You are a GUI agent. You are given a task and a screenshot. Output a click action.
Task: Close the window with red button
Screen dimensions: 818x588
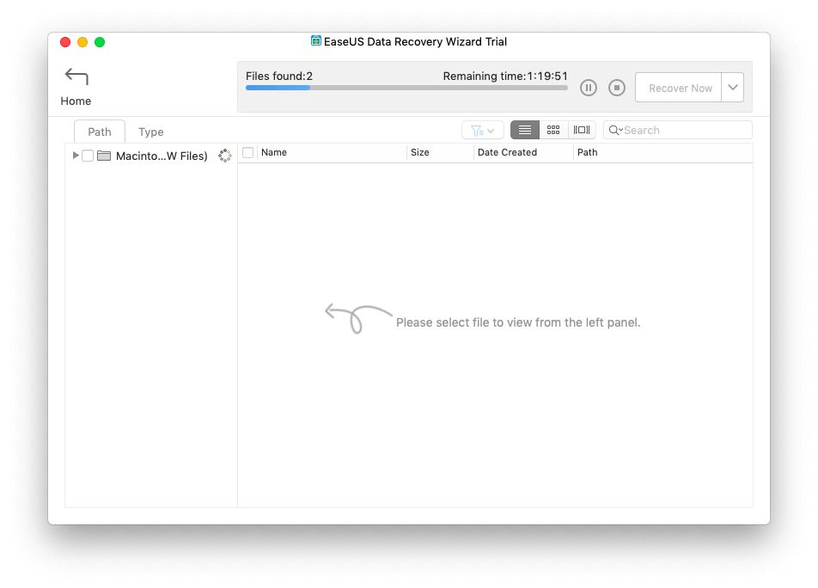(65, 42)
